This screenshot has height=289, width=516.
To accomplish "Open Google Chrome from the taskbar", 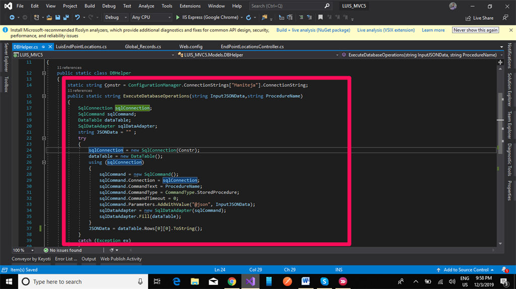I will point(231,281).
